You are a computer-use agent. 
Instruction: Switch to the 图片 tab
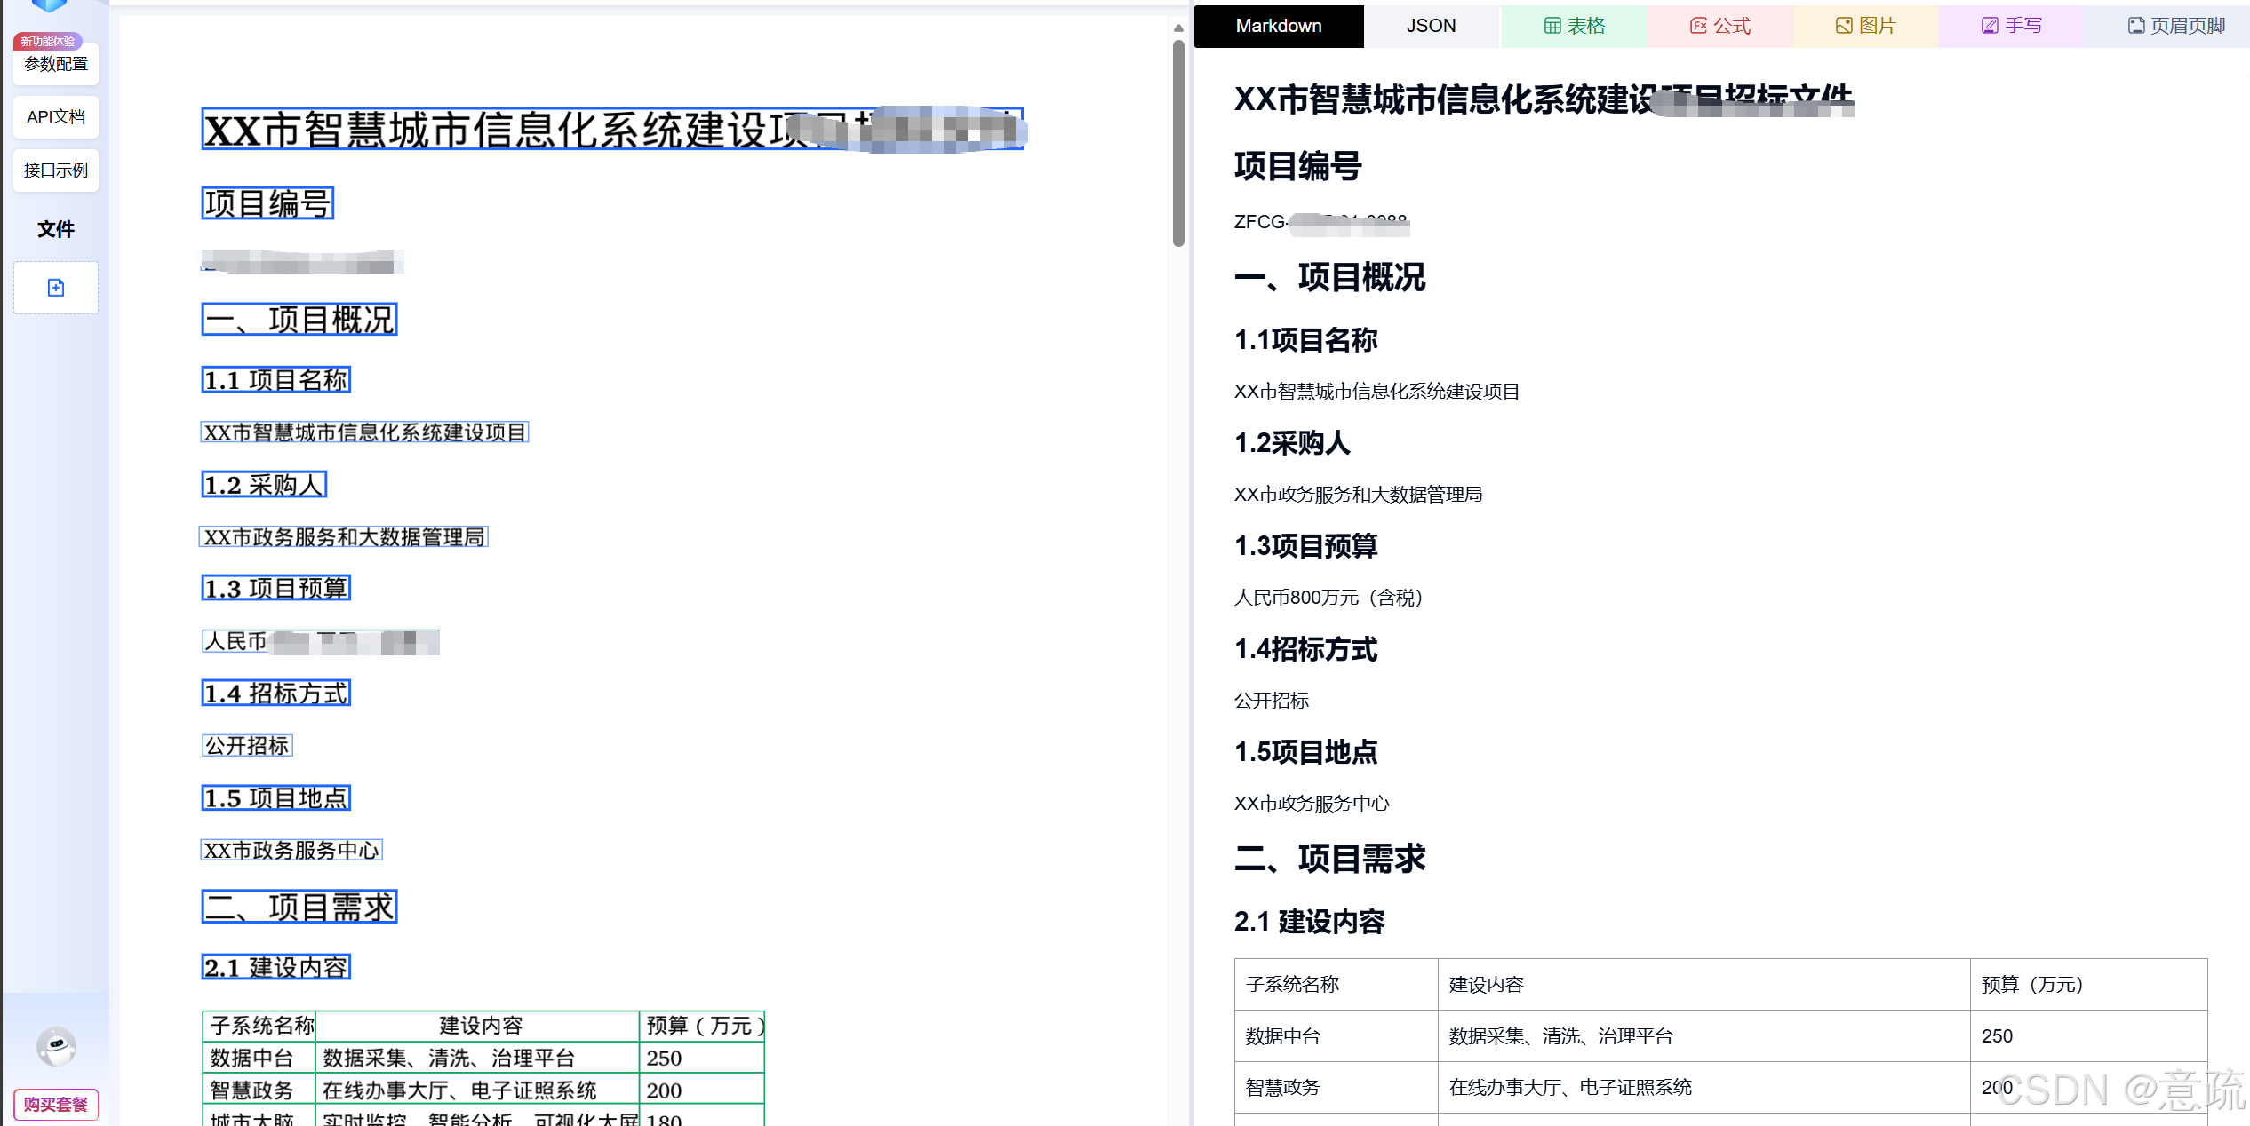(x=1866, y=26)
